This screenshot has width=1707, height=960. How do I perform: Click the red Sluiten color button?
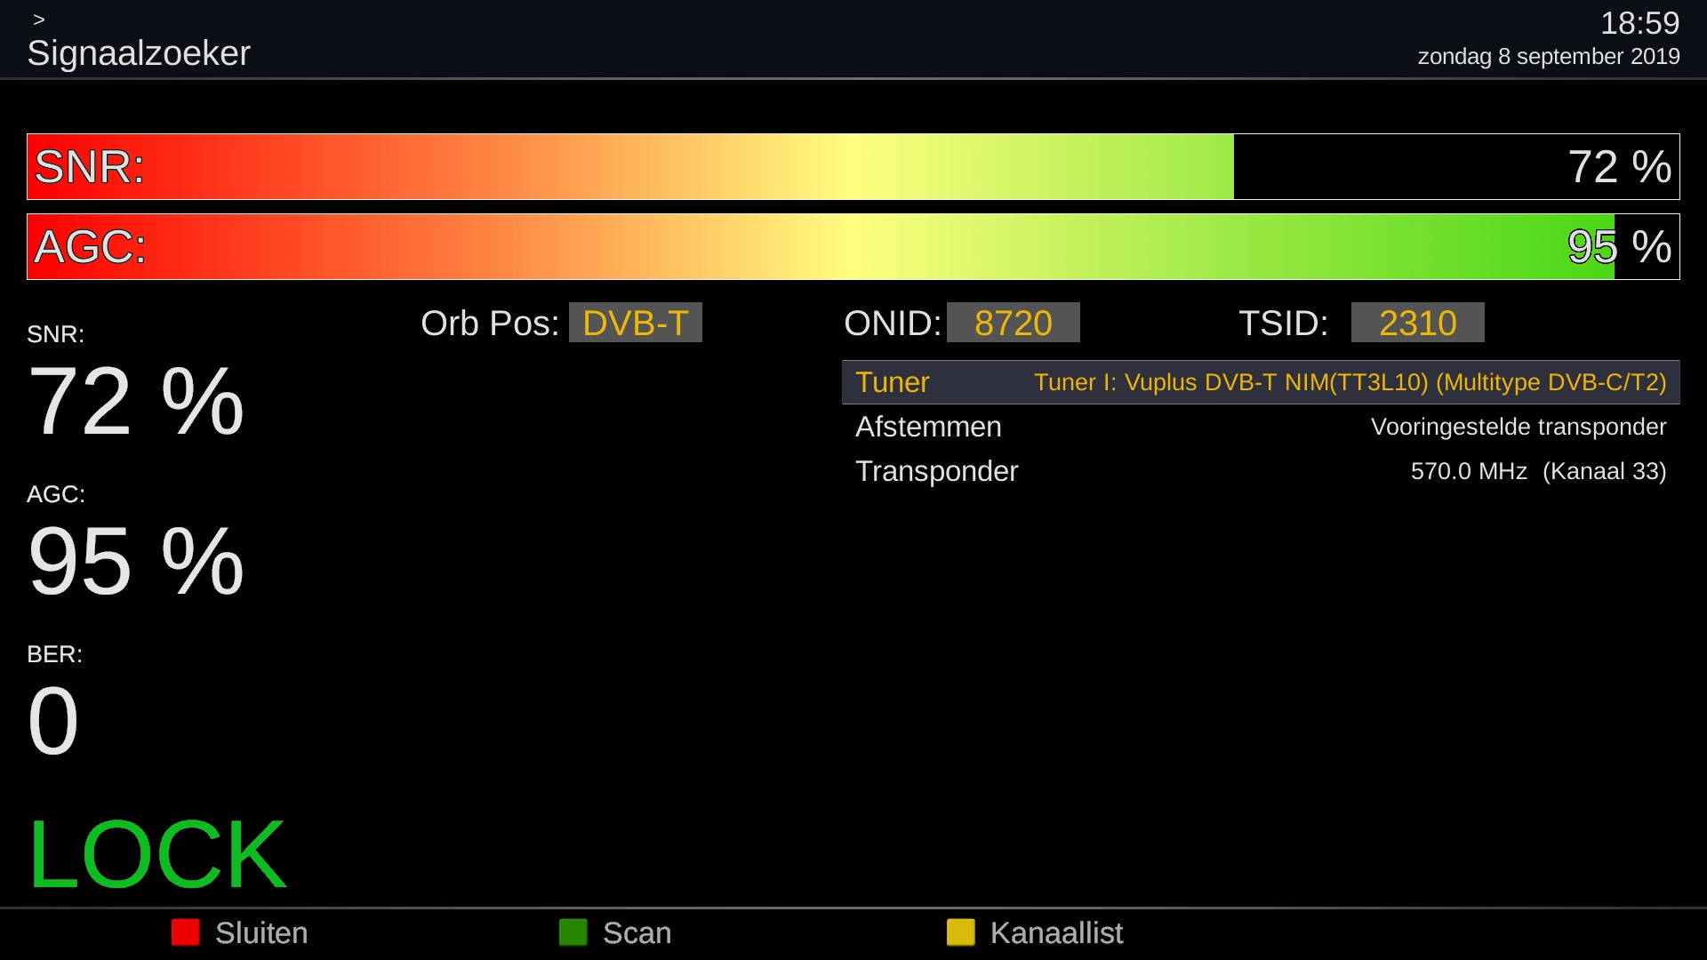185,932
